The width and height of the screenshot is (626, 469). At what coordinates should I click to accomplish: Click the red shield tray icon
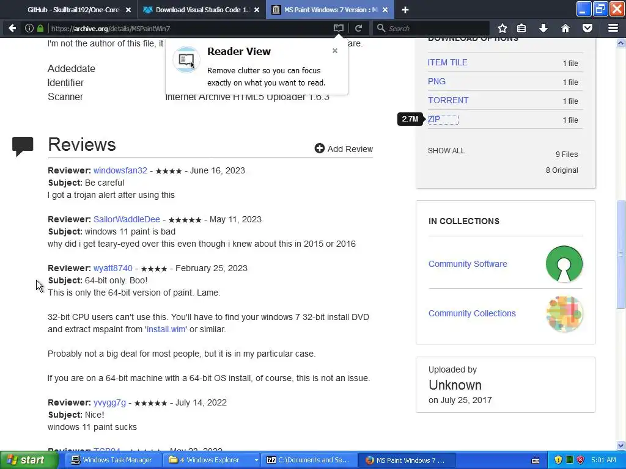click(x=581, y=460)
